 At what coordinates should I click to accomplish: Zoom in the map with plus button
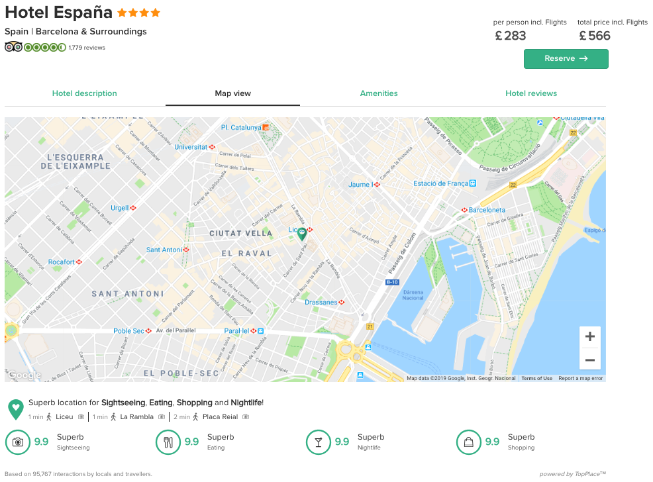[589, 336]
